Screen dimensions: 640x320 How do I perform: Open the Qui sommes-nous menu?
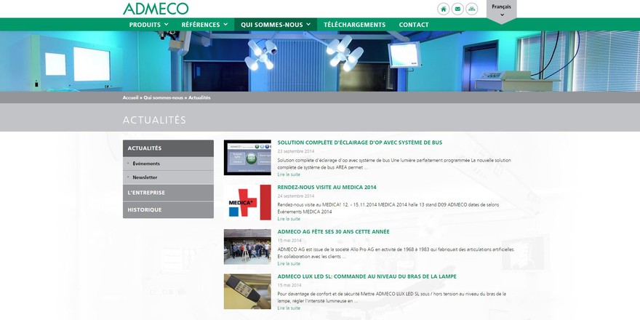[x=276, y=25]
